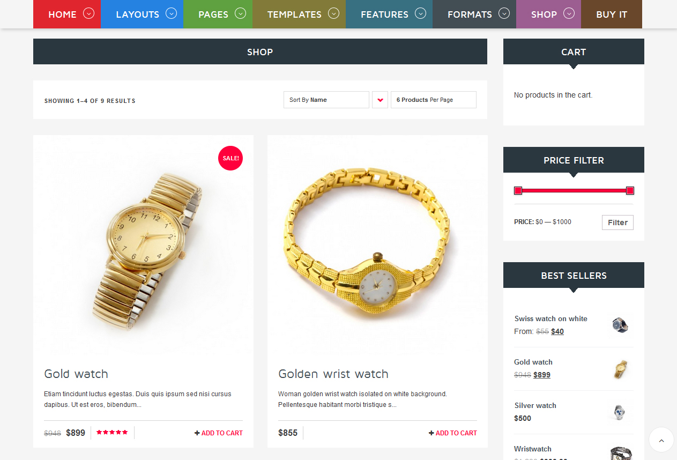Image resolution: width=677 pixels, height=460 pixels.
Task: Expand the Templates menu chevron icon
Action: (334, 13)
